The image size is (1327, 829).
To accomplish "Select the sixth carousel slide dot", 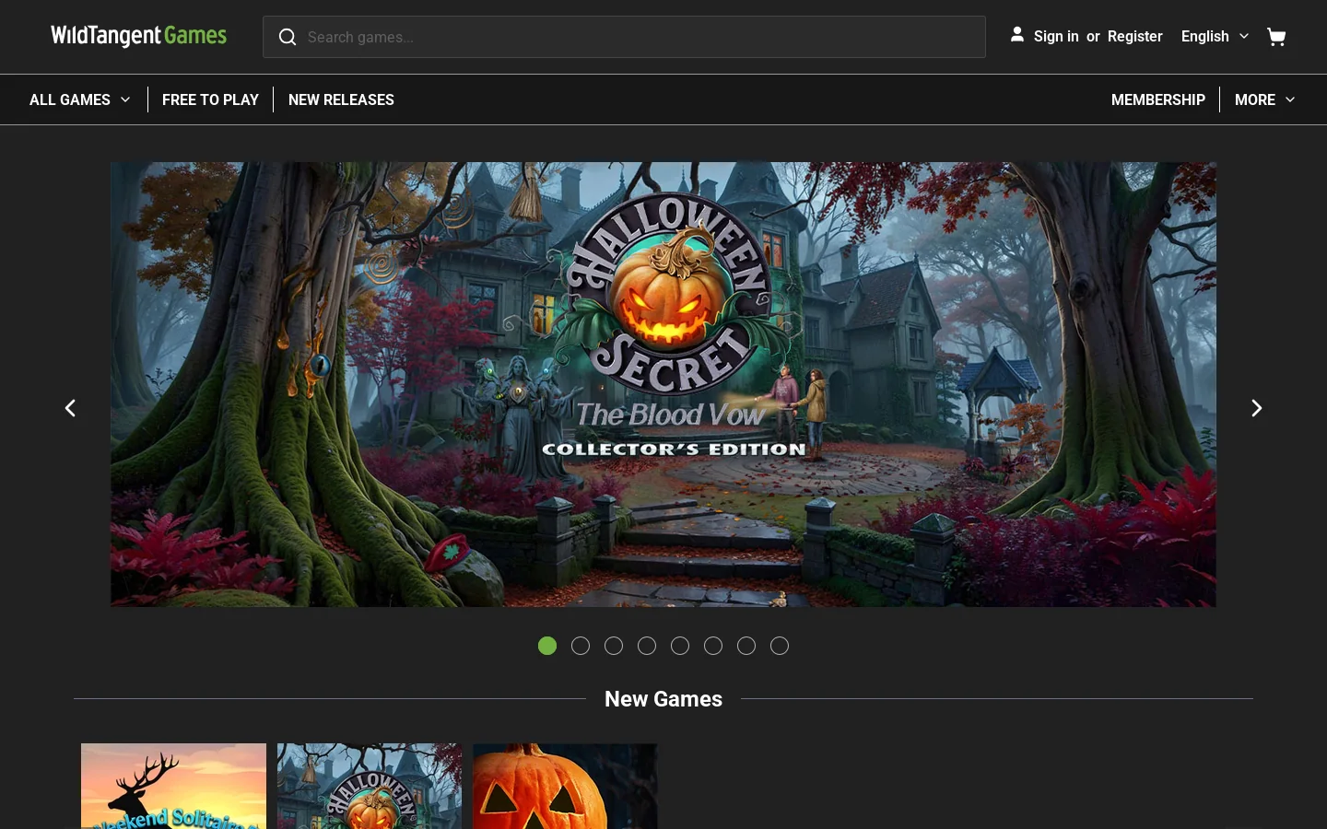I will click(x=713, y=646).
